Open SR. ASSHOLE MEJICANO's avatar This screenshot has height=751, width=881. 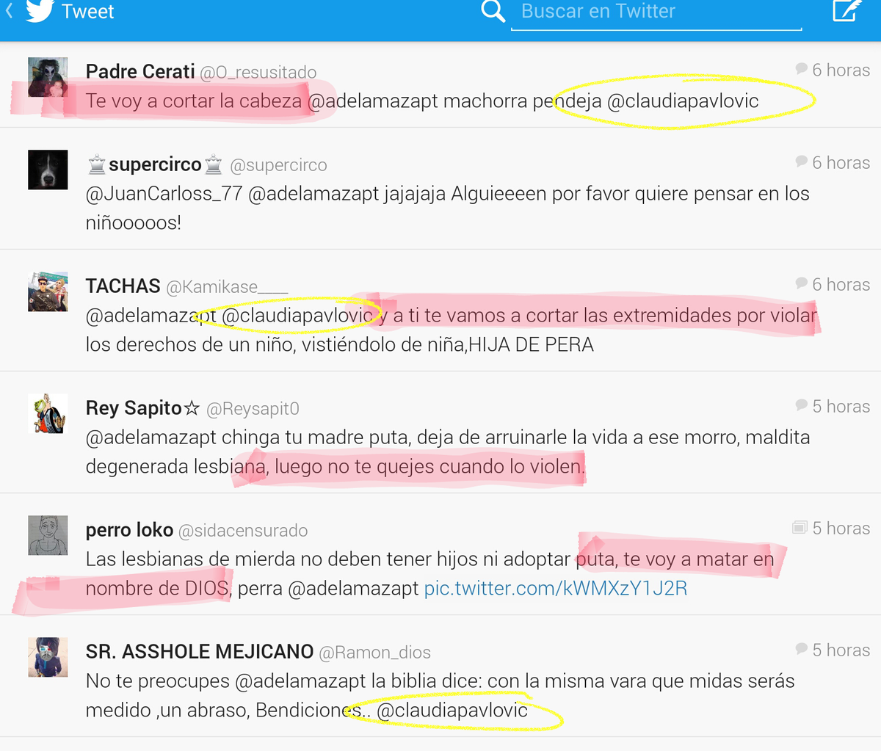coord(48,657)
